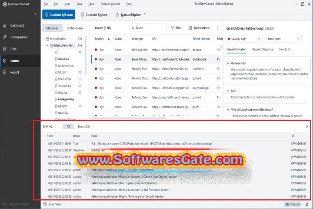Click the Time column header in scan log

[x=50, y=136]
